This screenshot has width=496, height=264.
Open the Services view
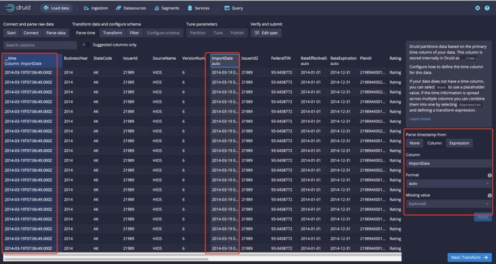199,8
